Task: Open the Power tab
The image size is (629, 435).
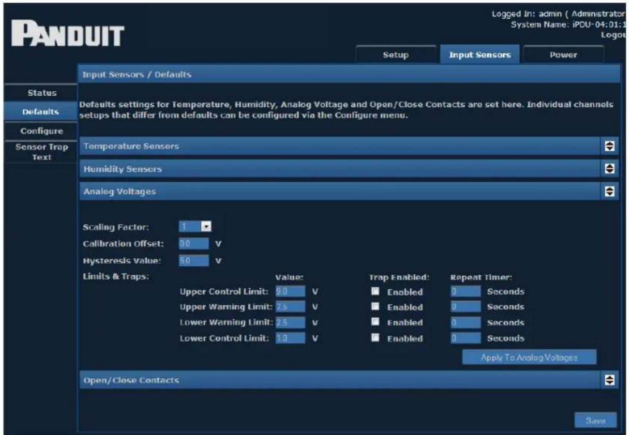Action: [563, 54]
